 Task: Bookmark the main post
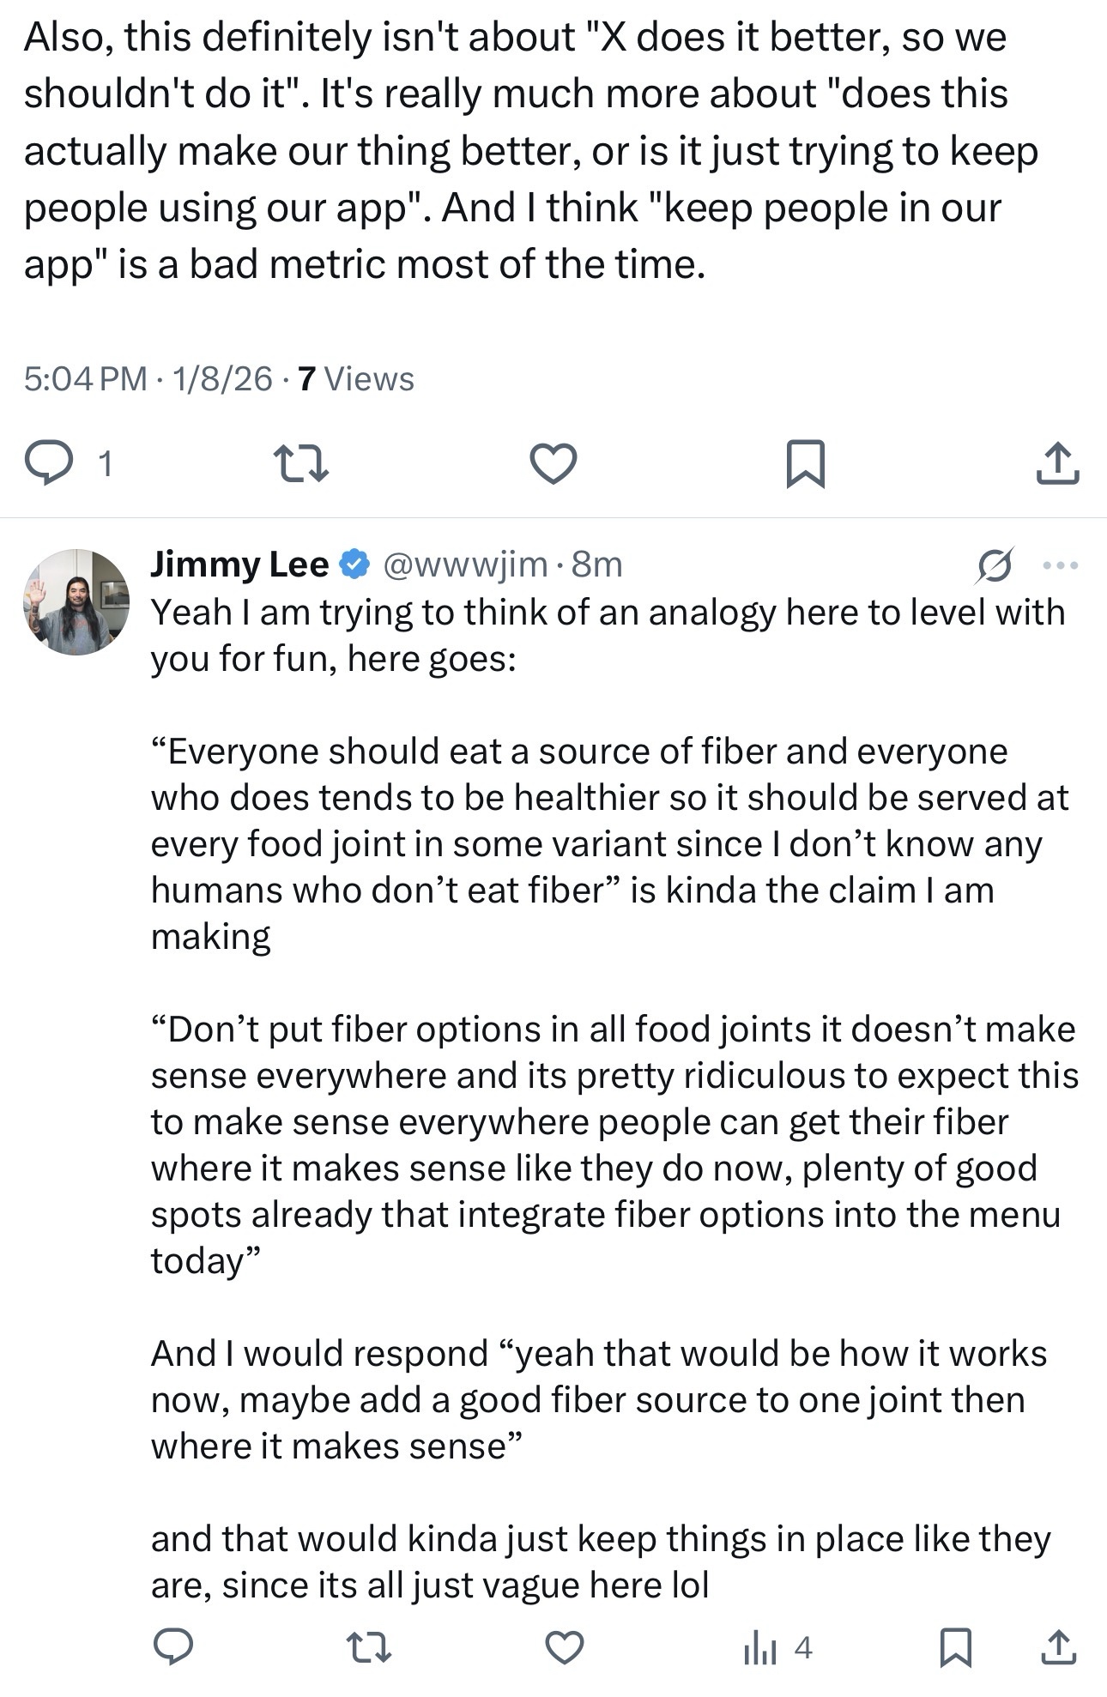pyautogui.click(x=805, y=463)
